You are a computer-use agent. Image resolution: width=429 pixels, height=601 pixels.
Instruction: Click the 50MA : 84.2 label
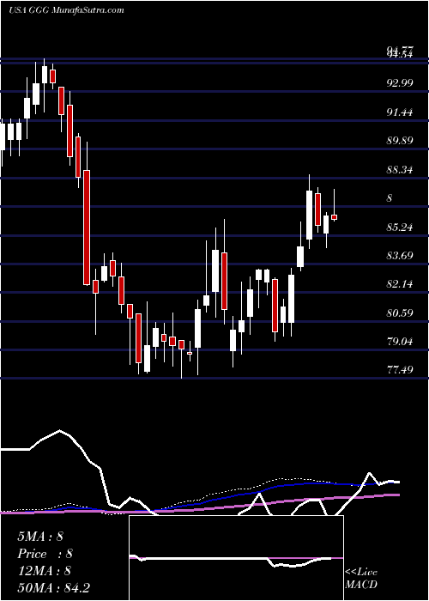pyautogui.click(x=53, y=588)
